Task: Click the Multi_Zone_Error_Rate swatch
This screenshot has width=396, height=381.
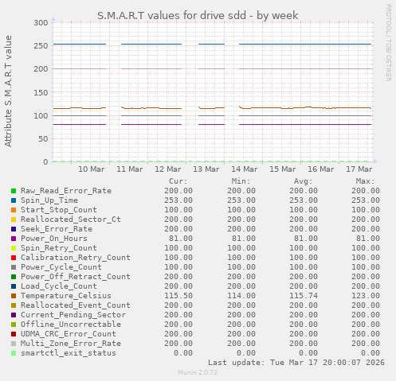Action: [14, 344]
